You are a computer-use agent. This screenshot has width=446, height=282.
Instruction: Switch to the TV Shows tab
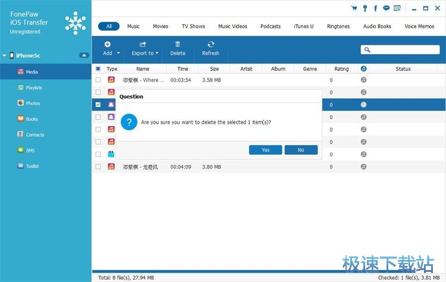coord(193,26)
